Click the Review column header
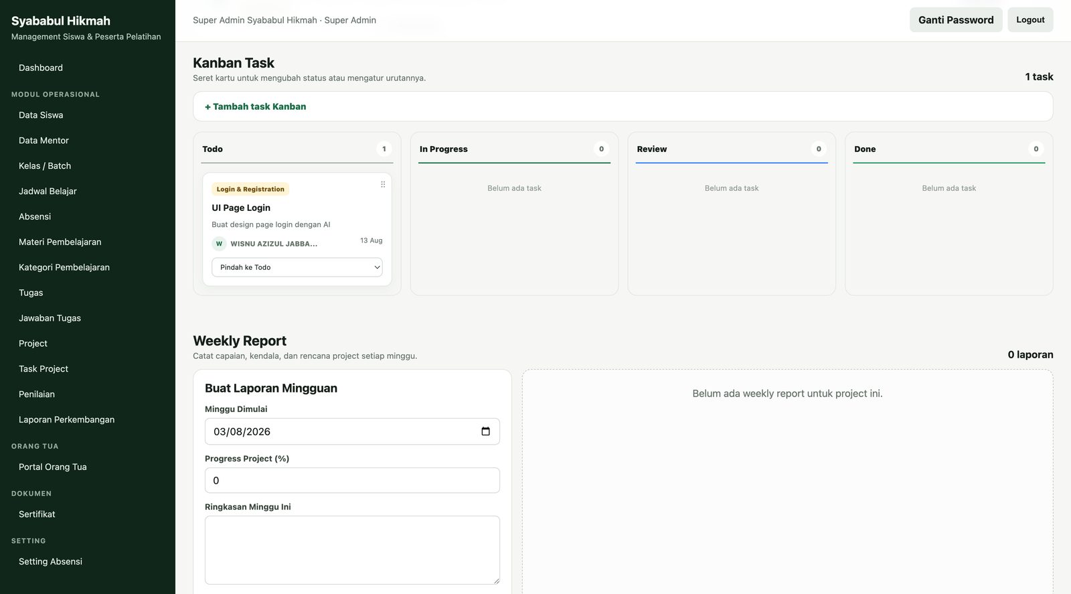The width and height of the screenshot is (1071, 594). (x=652, y=149)
